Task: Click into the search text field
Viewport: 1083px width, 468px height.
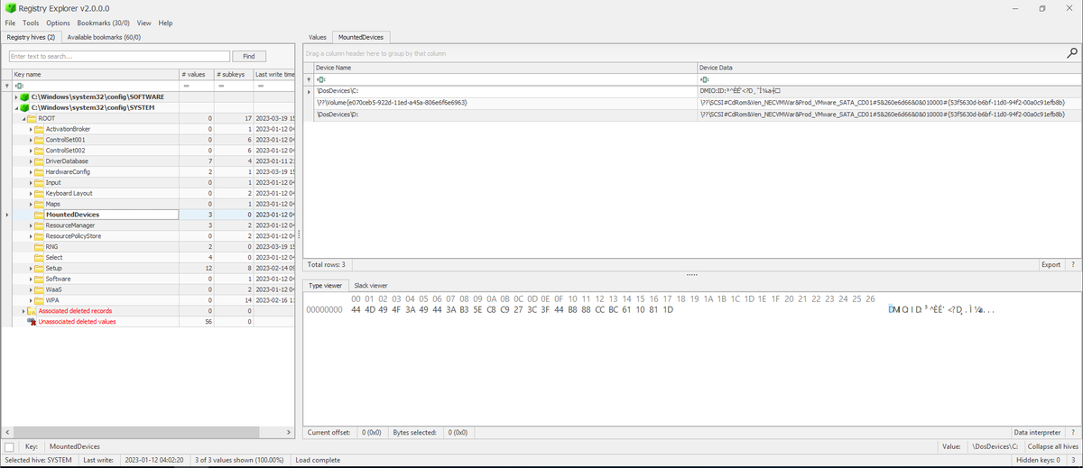Action: point(119,56)
